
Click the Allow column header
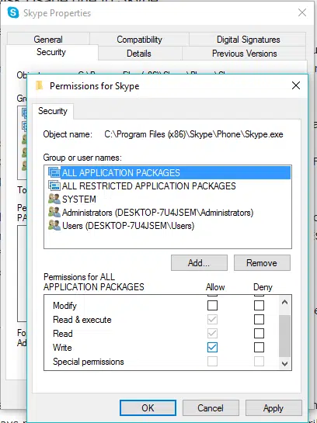click(215, 286)
